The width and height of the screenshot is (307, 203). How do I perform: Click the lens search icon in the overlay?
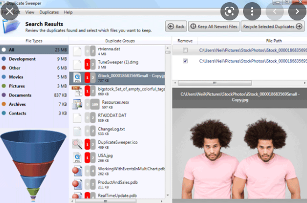click(229, 11)
